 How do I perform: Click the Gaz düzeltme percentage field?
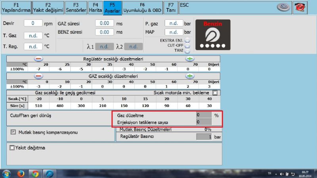(x=204, y=115)
